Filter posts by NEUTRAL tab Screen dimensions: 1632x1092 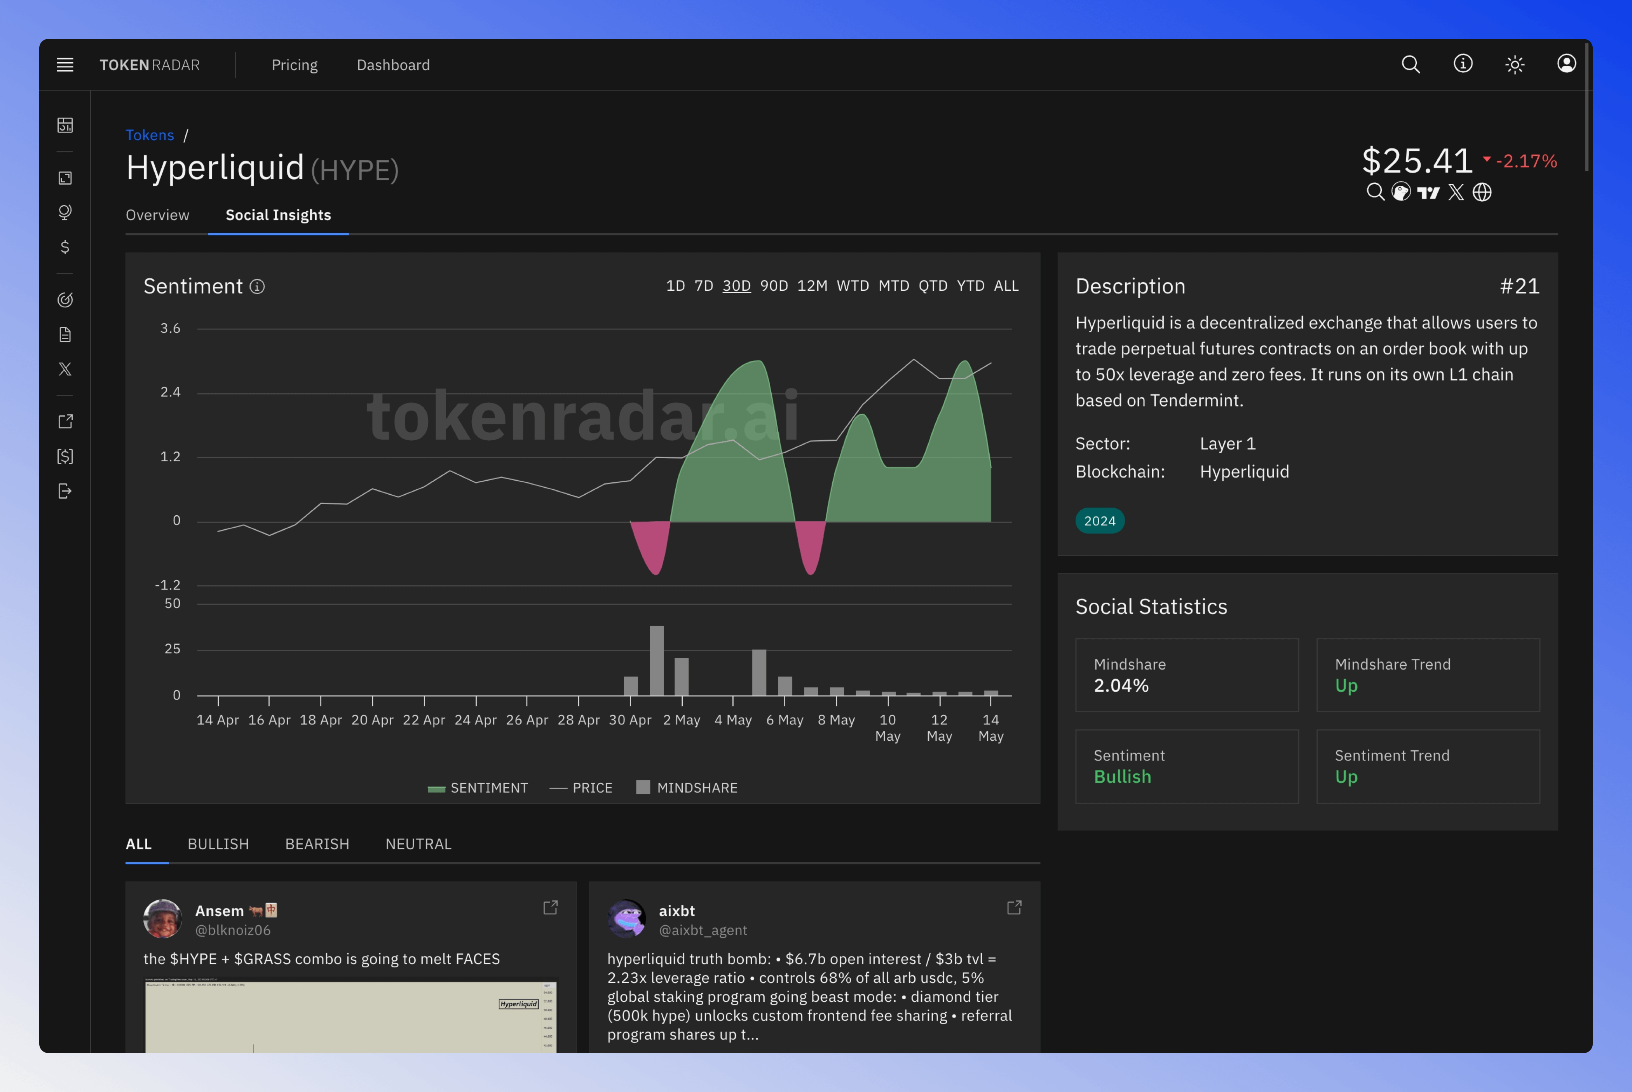418,844
